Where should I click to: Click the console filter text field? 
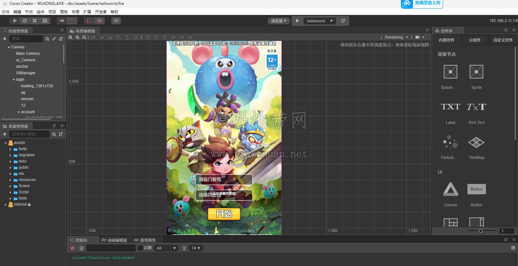click(111, 248)
